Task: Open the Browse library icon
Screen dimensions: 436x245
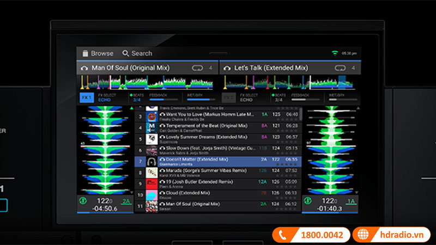Action: pyautogui.click(x=86, y=53)
